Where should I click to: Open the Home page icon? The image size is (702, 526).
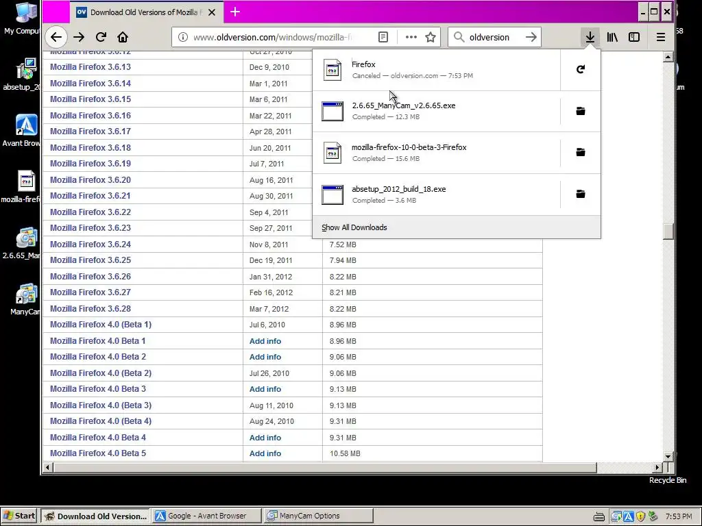[123, 37]
